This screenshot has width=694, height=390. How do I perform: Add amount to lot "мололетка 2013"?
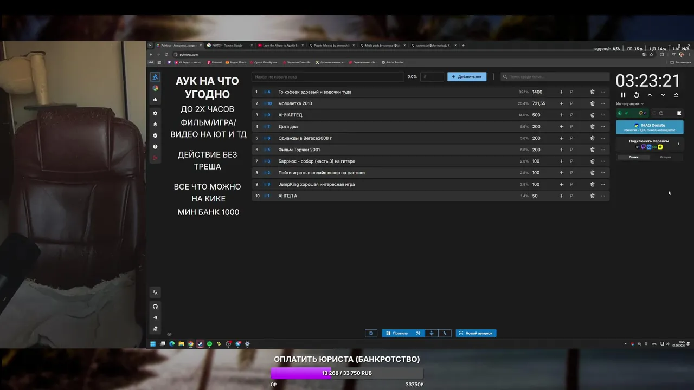click(x=561, y=103)
